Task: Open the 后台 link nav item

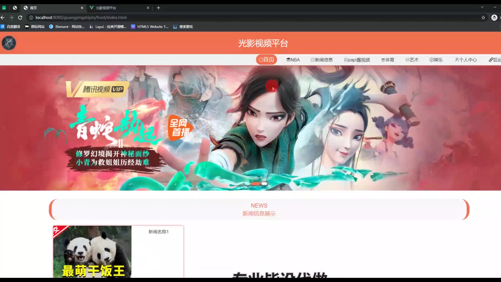Action: [x=495, y=60]
